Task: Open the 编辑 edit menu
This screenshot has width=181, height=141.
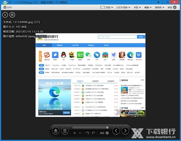Action: click(148, 7)
